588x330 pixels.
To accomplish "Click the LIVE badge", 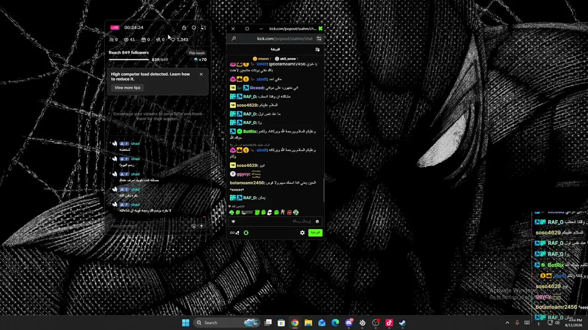I will [x=115, y=27].
